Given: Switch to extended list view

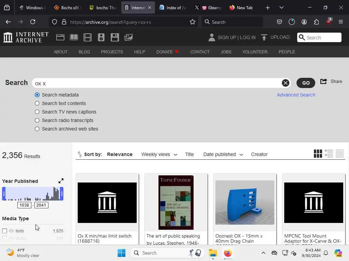Looking at the screenshot, I should [329, 154].
